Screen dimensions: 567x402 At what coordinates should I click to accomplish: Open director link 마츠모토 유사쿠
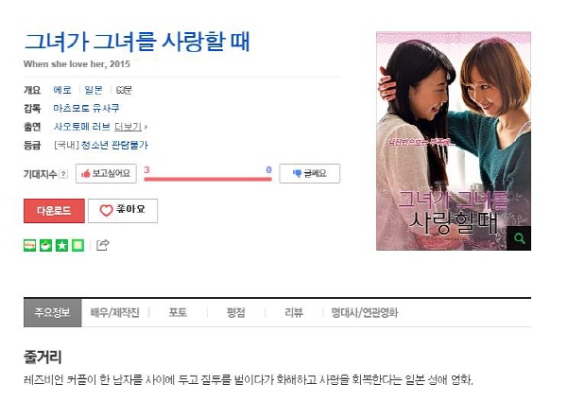[86, 108]
